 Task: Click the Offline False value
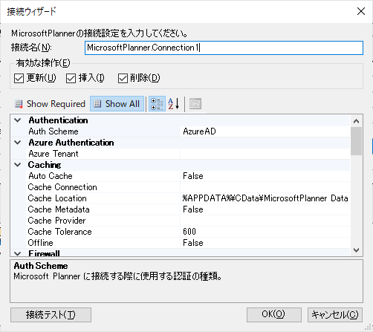[x=265, y=243]
